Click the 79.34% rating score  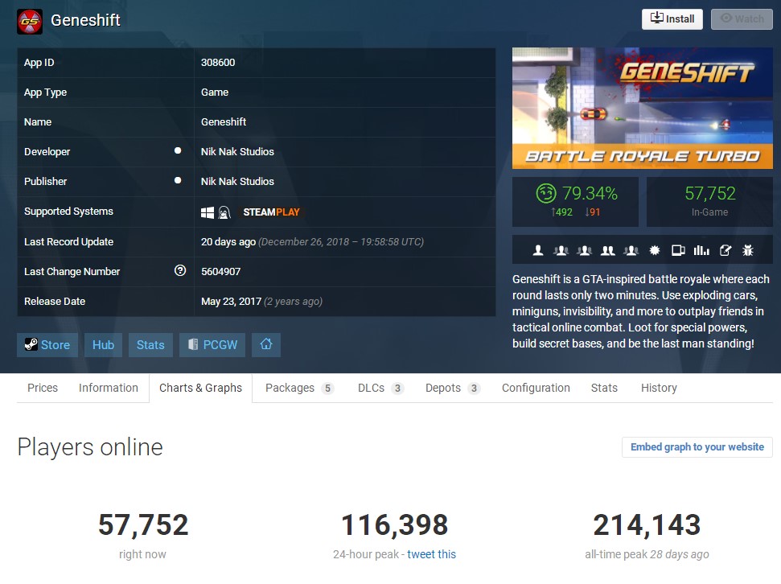pos(590,193)
